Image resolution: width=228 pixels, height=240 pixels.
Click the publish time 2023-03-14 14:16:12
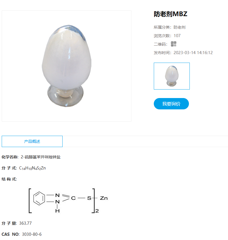click(x=193, y=53)
